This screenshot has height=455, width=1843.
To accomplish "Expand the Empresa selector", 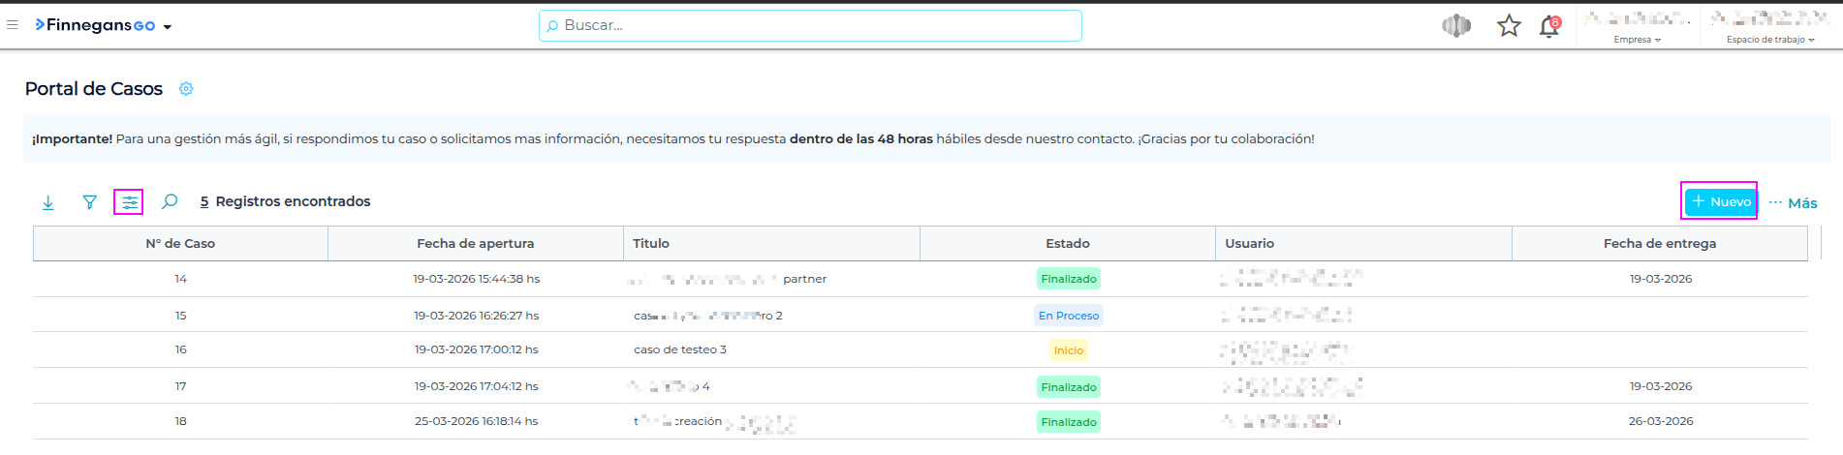I will point(1637,40).
